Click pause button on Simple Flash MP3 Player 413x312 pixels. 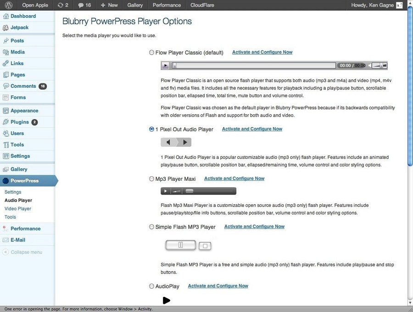click(x=181, y=245)
